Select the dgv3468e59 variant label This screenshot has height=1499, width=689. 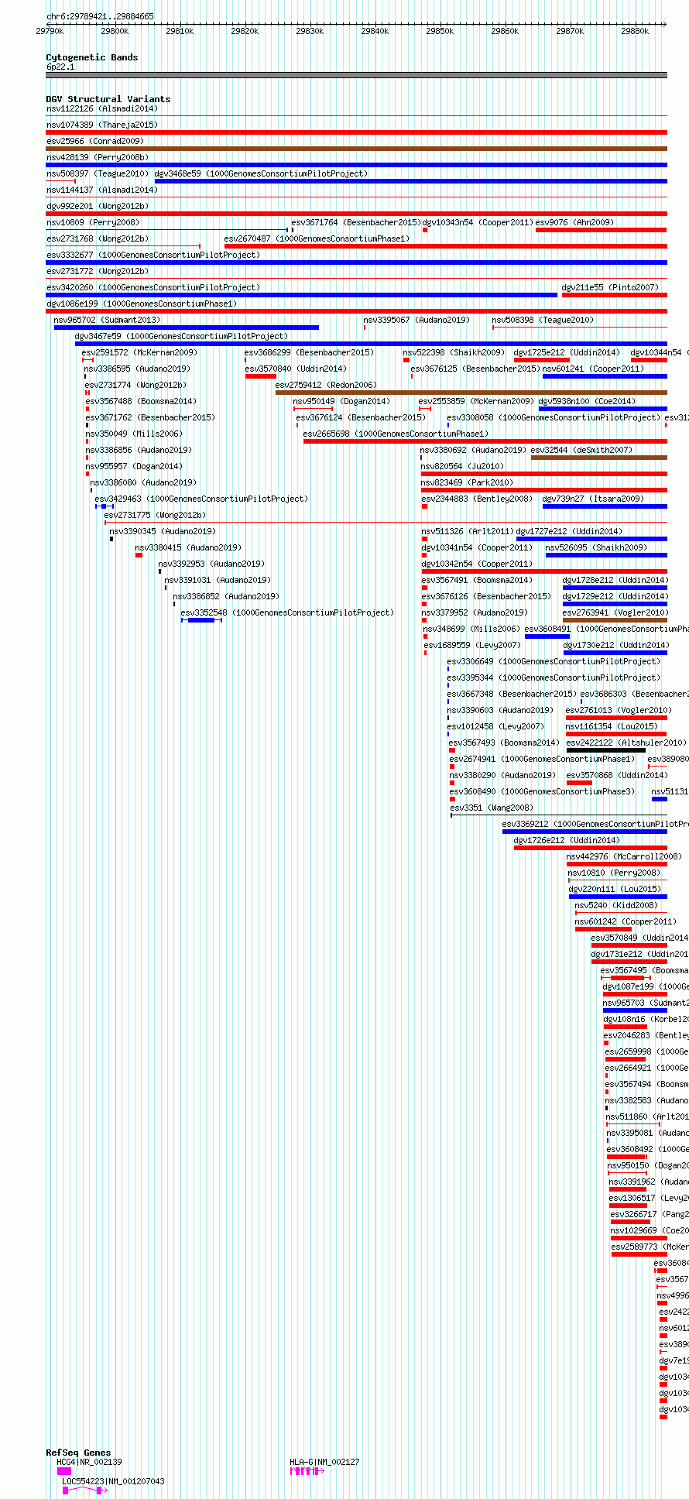click(x=262, y=173)
